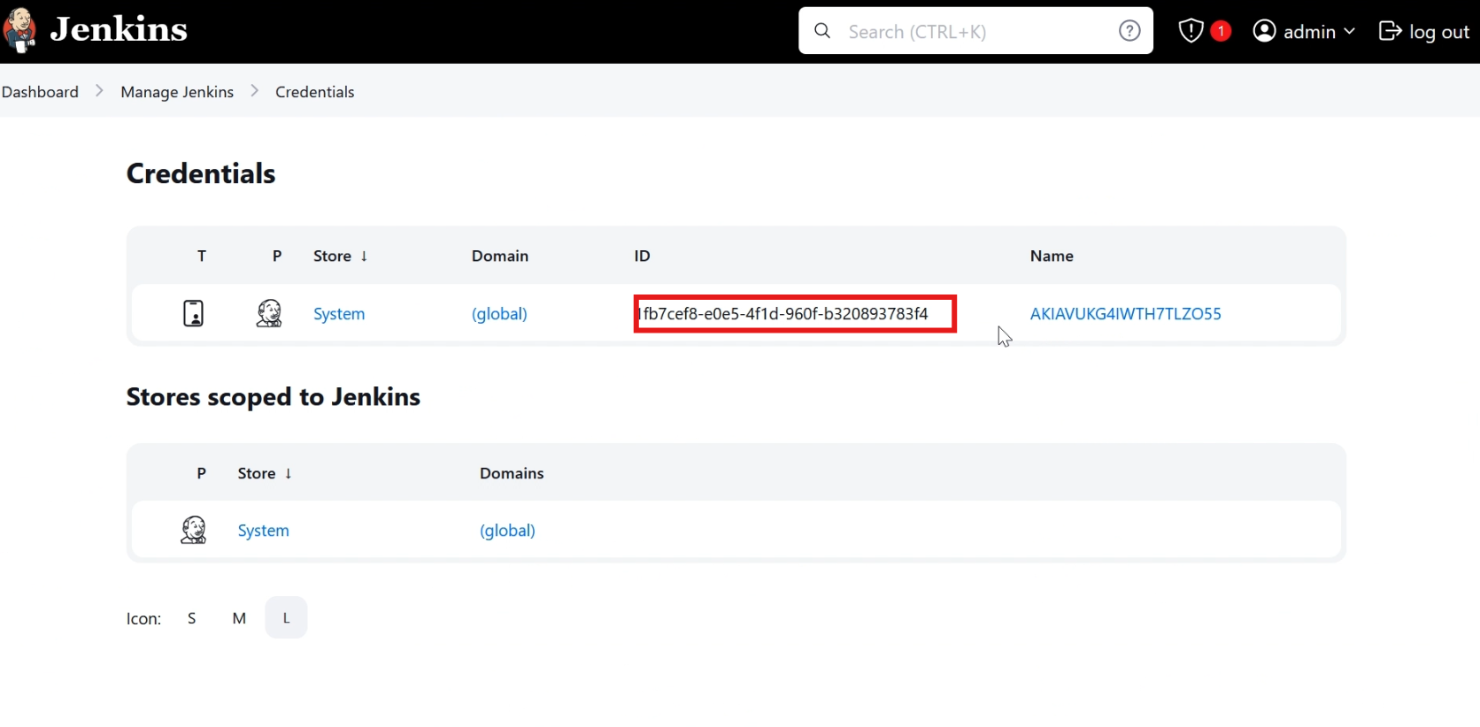The image size is (1480, 727).
Task: Click the log out arrow icon
Action: pos(1390,31)
